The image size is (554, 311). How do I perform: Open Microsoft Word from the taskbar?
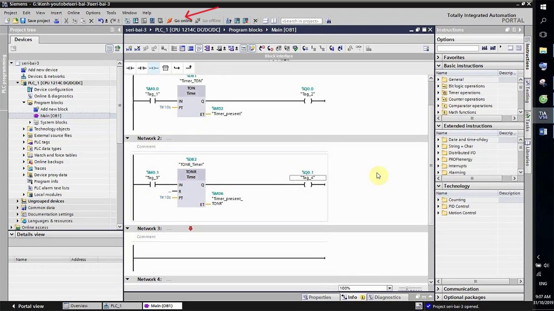[543, 132]
